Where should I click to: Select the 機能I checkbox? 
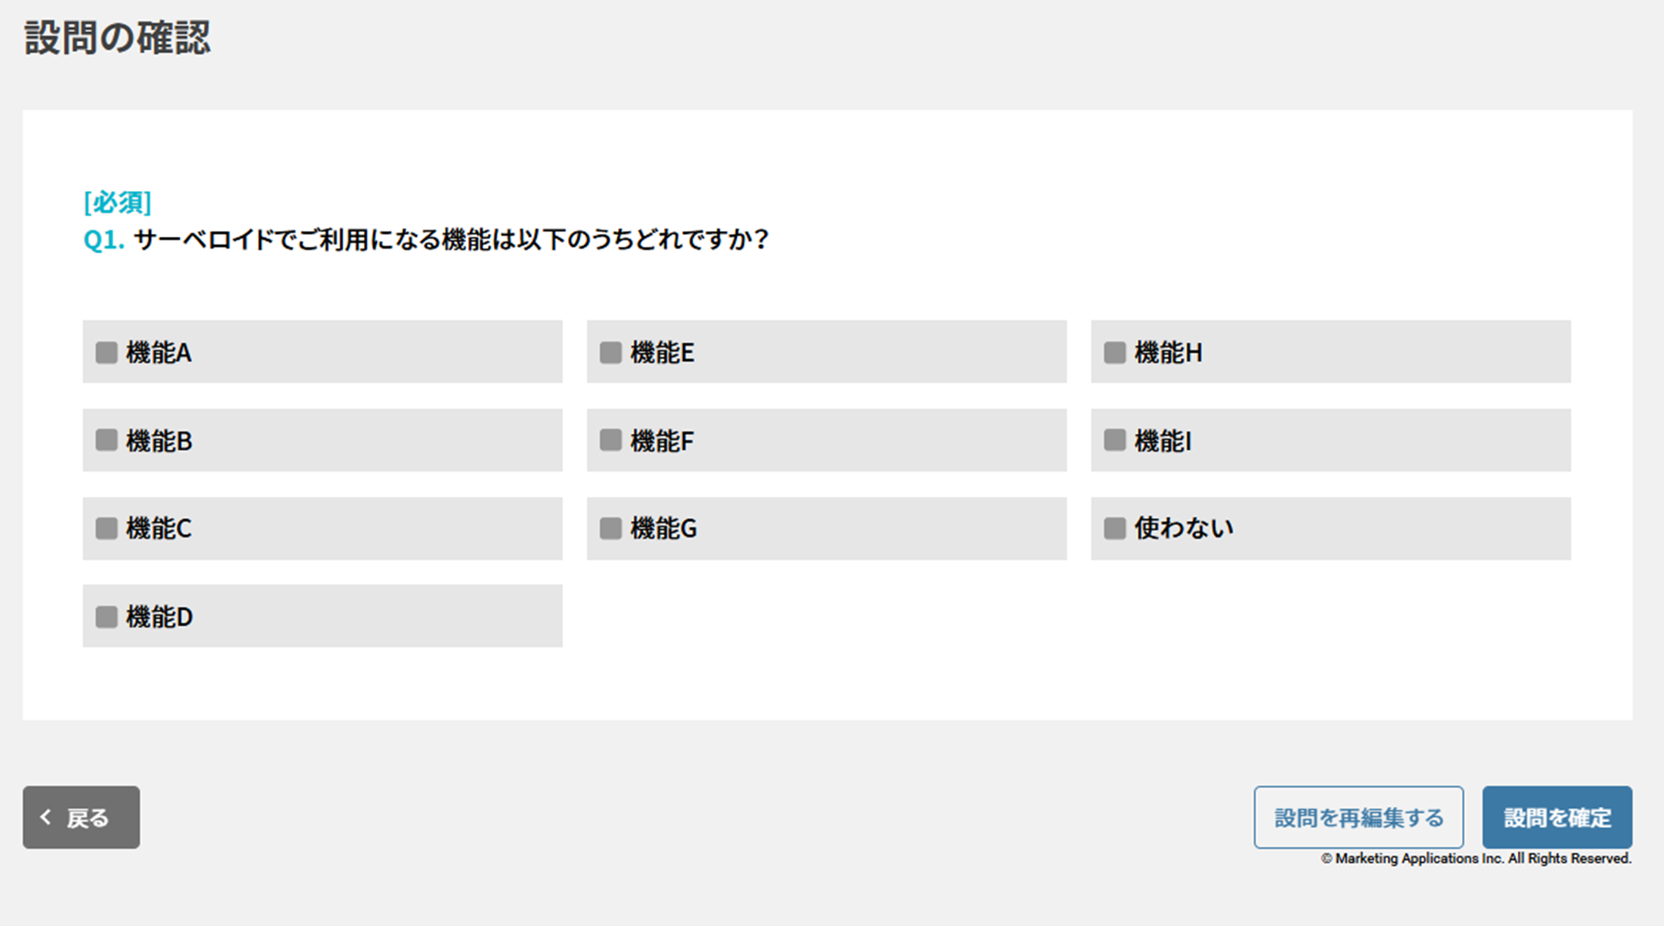(x=1115, y=441)
